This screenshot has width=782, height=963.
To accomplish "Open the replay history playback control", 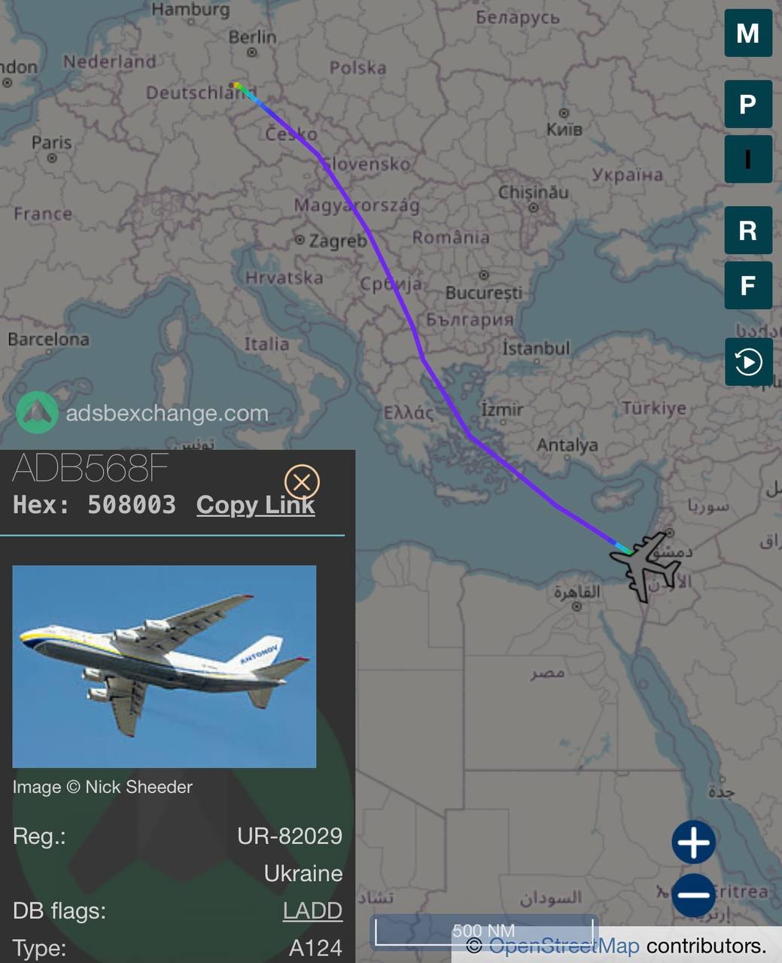I will (x=747, y=362).
